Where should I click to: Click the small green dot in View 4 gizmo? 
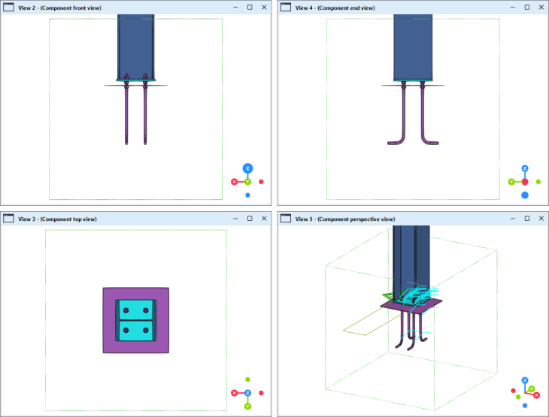click(538, 182)
